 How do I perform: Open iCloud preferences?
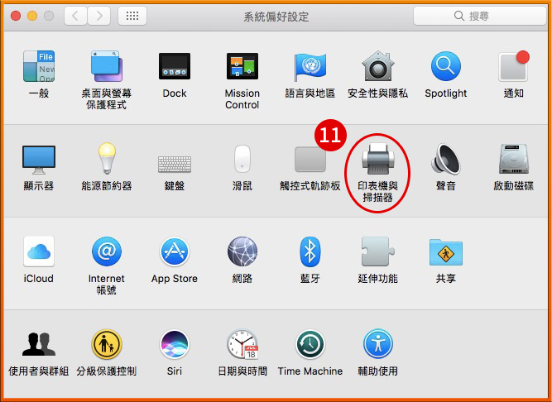pyautogui.click(x=39, y=251)
